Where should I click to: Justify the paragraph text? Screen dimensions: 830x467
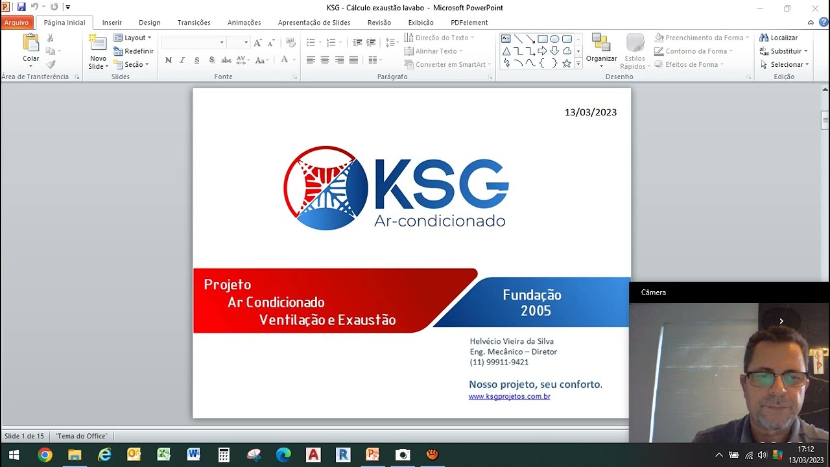coord(353,60)
